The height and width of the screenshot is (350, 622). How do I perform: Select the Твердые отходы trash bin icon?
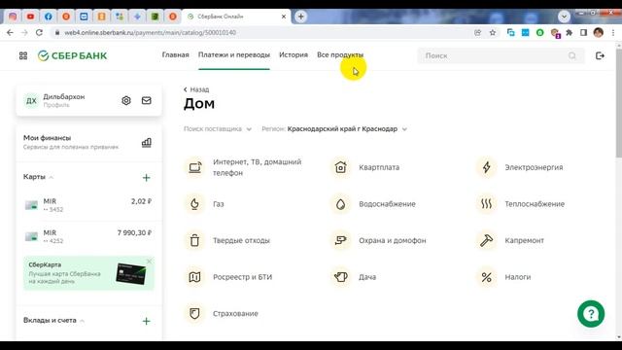coord(194,240)
